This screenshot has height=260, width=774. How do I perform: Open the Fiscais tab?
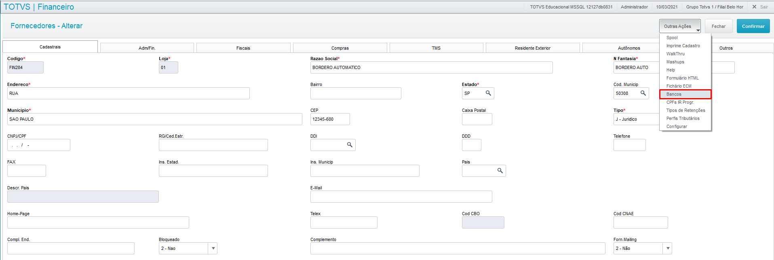243,48
